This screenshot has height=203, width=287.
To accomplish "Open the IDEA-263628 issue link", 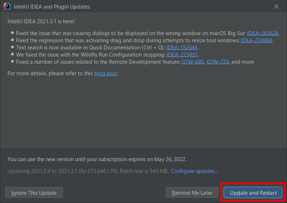I will (x=262, y=33).
